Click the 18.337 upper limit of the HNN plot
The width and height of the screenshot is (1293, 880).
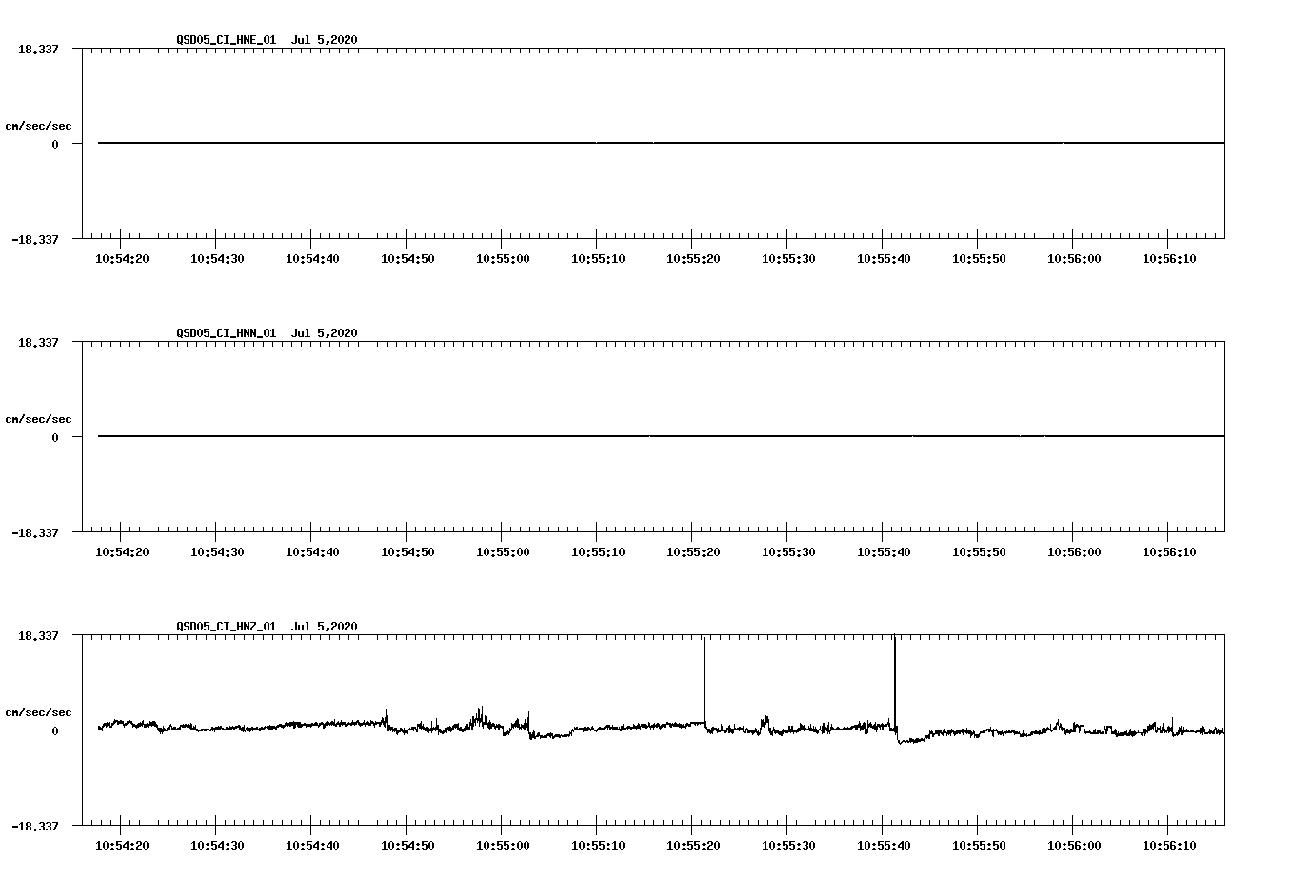(38, 343)
